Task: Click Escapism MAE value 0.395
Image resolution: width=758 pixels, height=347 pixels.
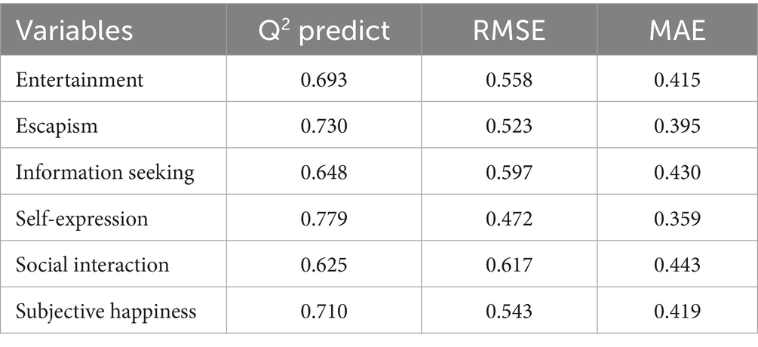Action: (677, 126)
